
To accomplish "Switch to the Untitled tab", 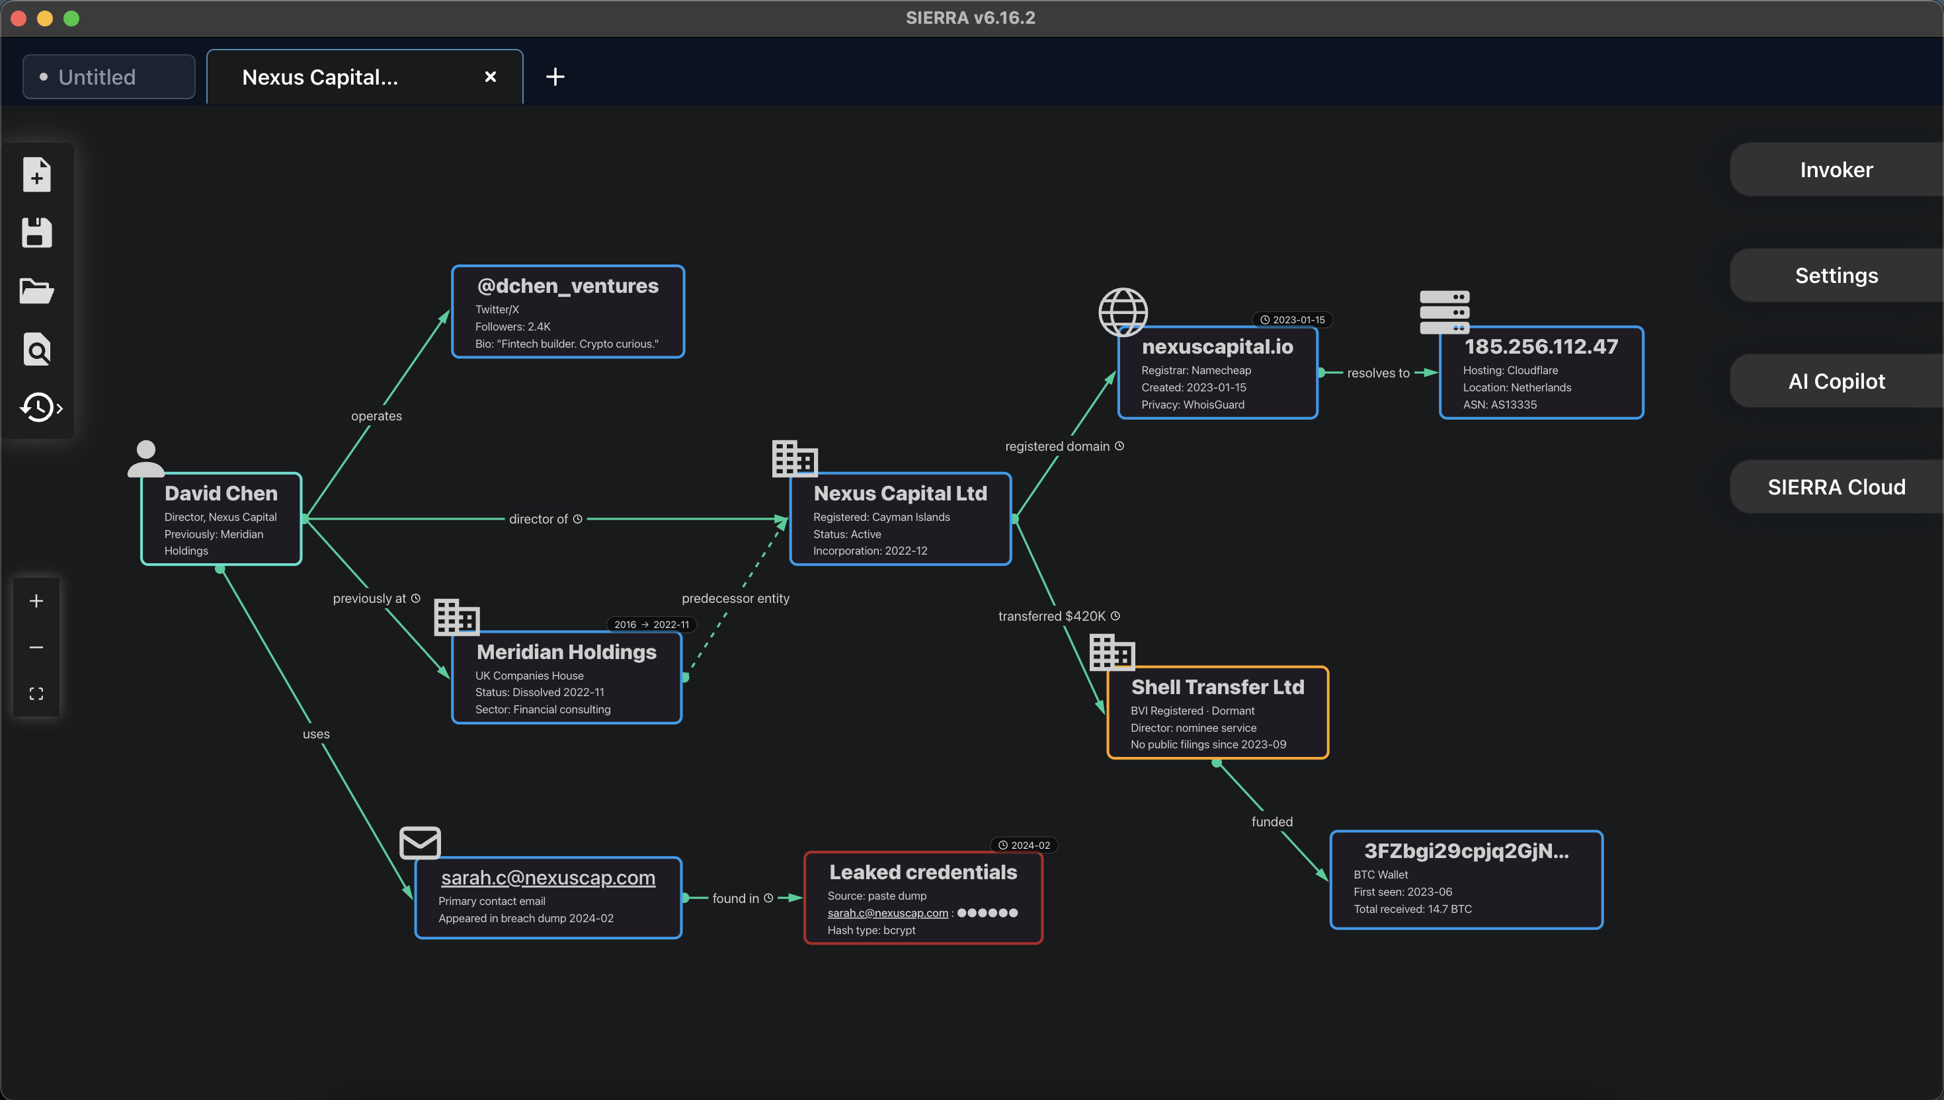I will tap(108, 76).
